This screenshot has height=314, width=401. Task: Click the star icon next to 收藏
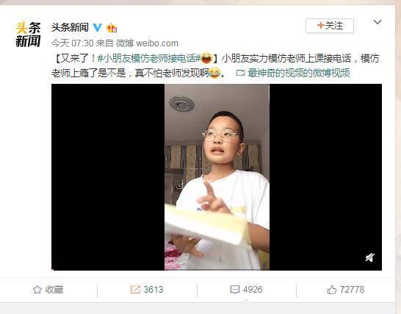coord(37,290)
